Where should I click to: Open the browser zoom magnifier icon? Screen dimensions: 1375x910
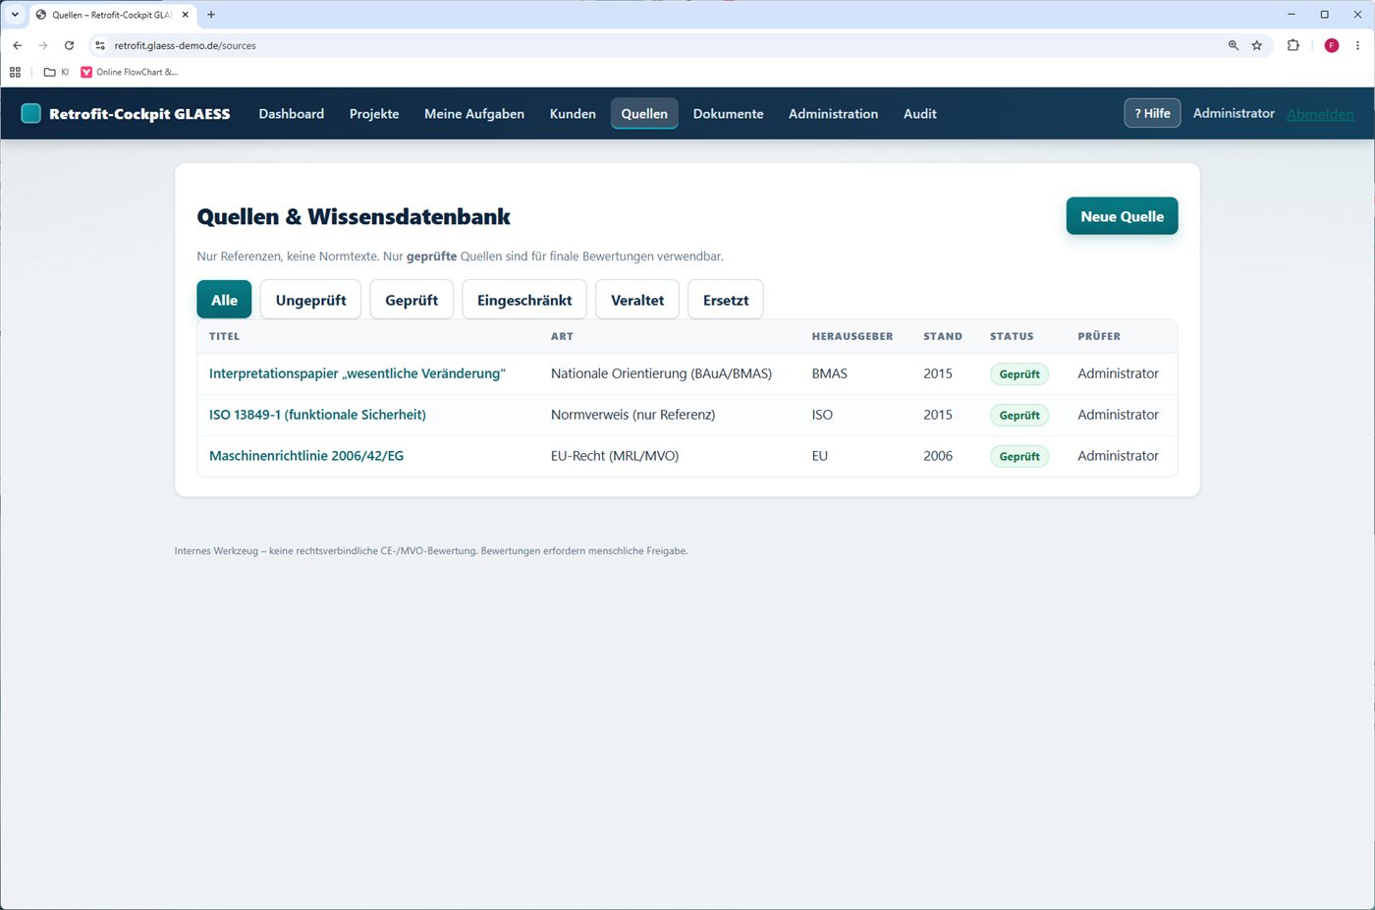pyautogui.click(x=1234, y=45)
